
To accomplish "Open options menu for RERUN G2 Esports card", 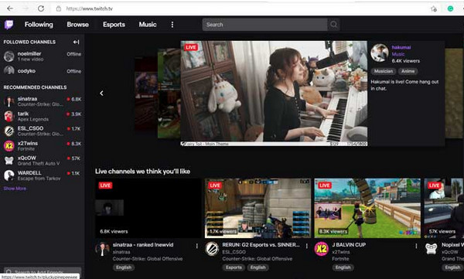I will 306,246.
